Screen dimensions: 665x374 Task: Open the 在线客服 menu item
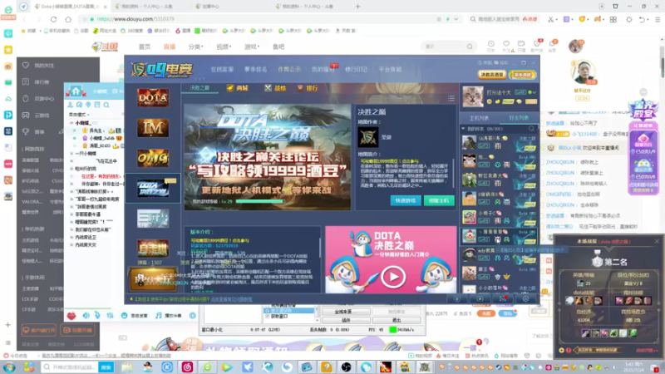coord(222,69)
